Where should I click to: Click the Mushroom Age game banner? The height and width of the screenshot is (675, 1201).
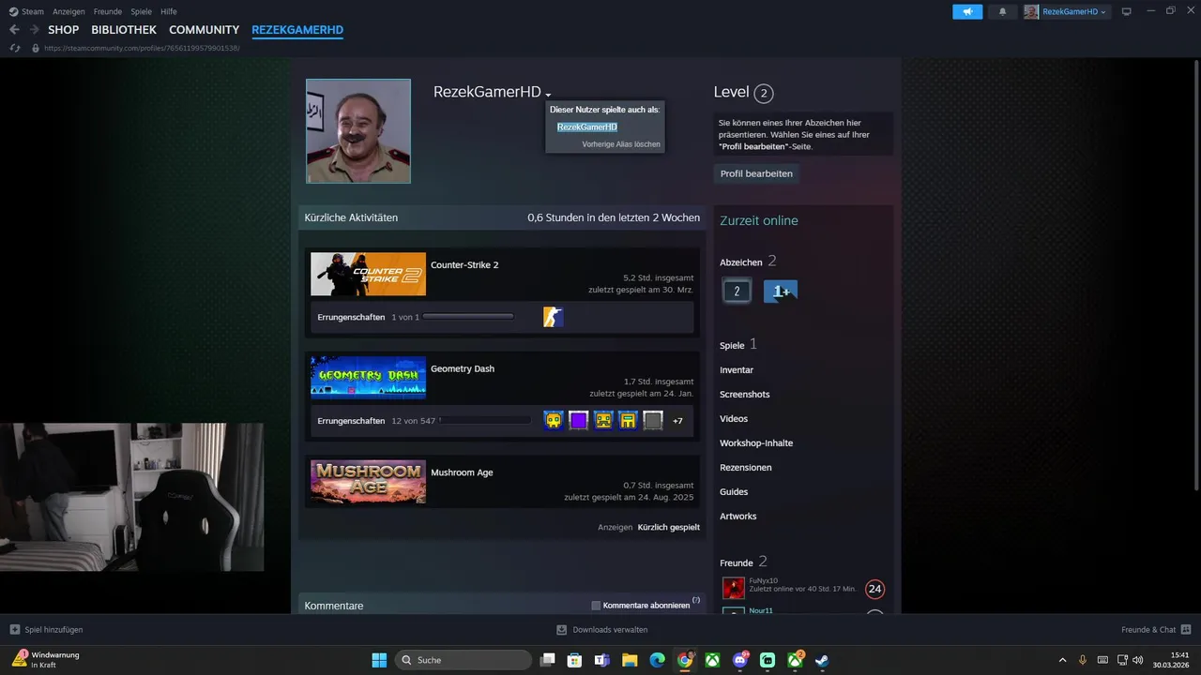point(368,482)
